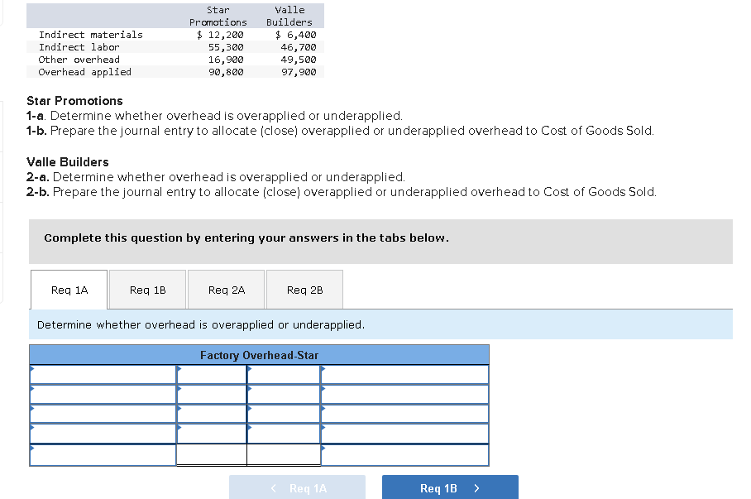Open the last row right-side dropdown
The width and height of the screenshot is (751, 499).
(x=404, y=453)
